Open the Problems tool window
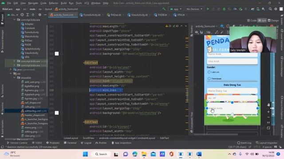The image size is (284, 159). [53, 143]
